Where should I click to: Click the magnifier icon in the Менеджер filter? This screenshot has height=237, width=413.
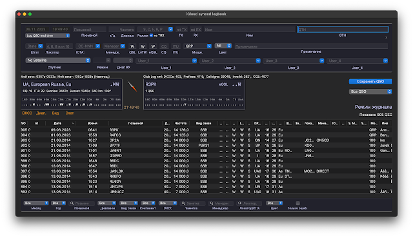click(x=211, y=203)
